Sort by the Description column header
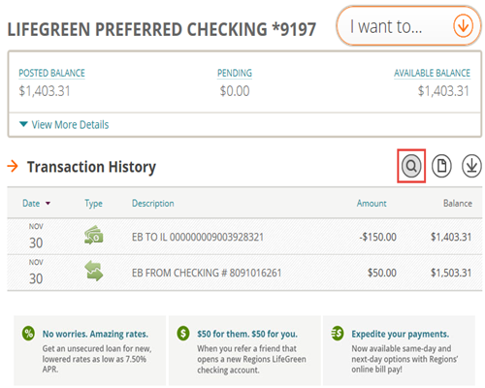This screenshot has width=485, height=388. point(153,203)
